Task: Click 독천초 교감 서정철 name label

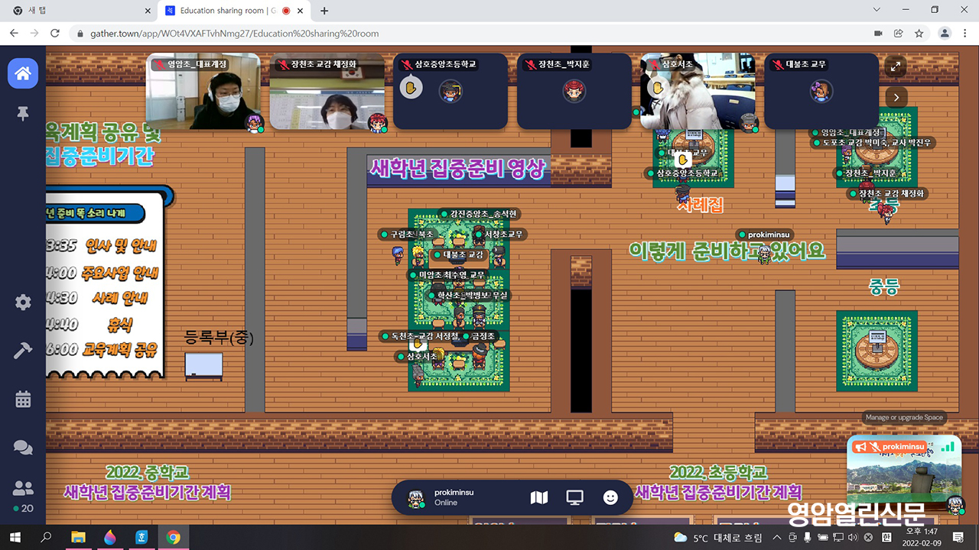Action: pos(418,335)
